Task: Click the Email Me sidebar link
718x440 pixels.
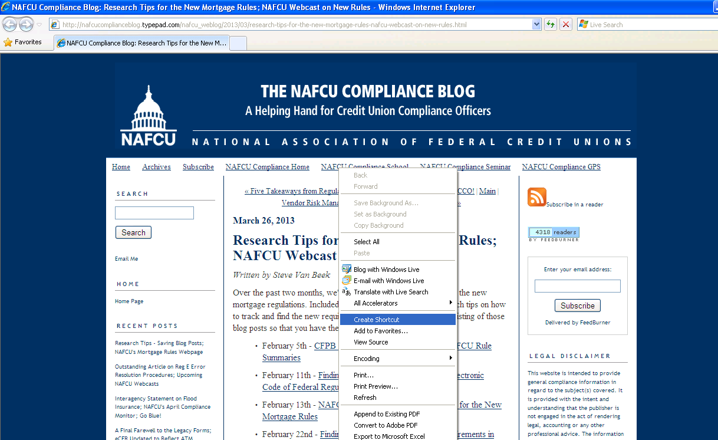Action: click(x=127, y=259)
